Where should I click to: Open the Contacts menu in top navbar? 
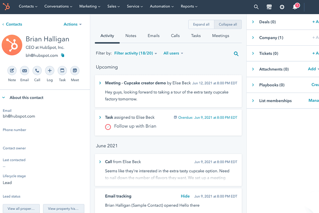pos(28,6)
